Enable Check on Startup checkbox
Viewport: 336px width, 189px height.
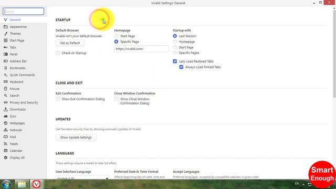click(58, 53)
